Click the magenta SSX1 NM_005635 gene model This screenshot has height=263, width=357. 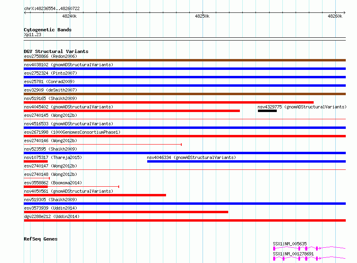click(x=309, y=248)
